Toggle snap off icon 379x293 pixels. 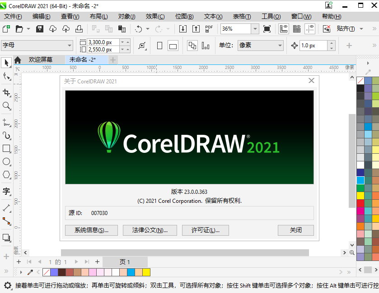click(x=327, y=29)
